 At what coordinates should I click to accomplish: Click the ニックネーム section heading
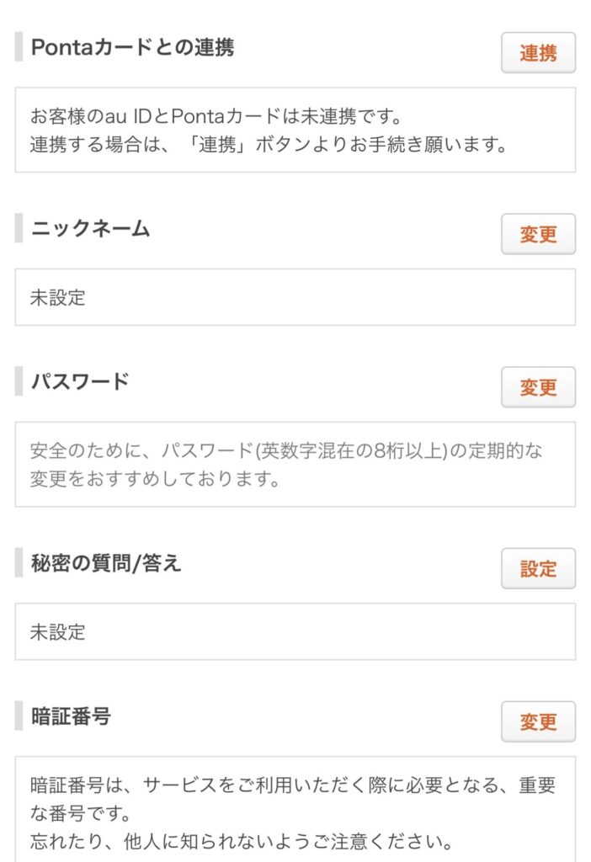coord(90,228)
